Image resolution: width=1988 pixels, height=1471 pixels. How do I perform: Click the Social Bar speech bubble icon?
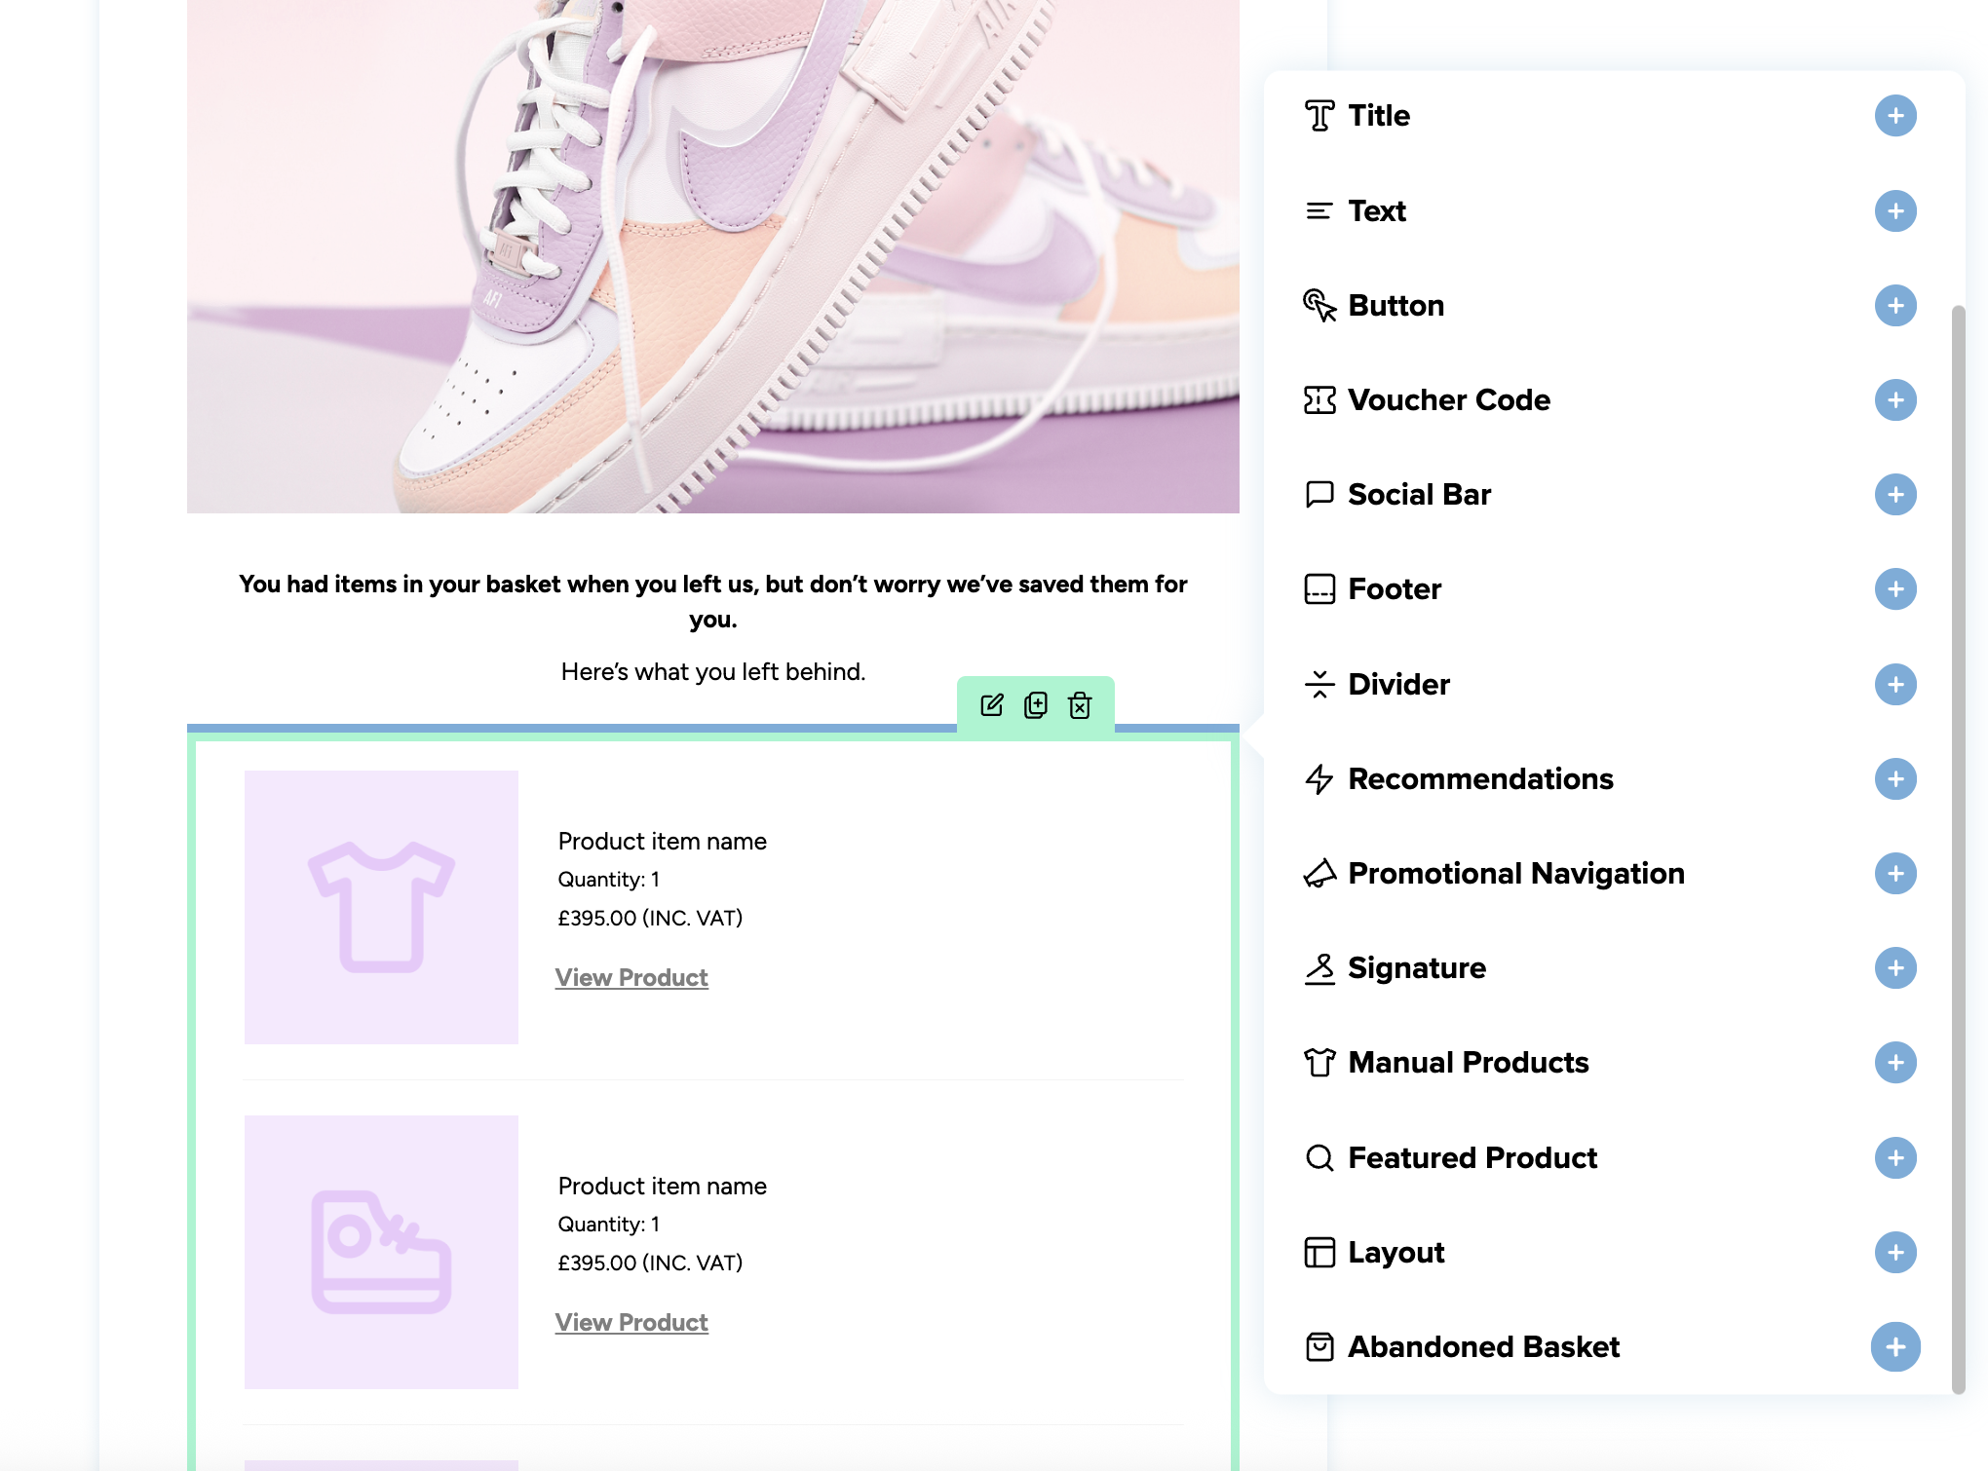[1320, 494]
